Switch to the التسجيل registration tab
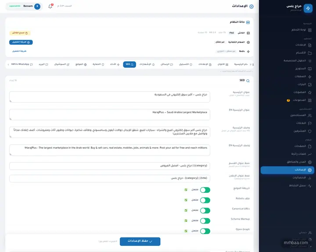 pyautogui.click(x=186, y=64)
